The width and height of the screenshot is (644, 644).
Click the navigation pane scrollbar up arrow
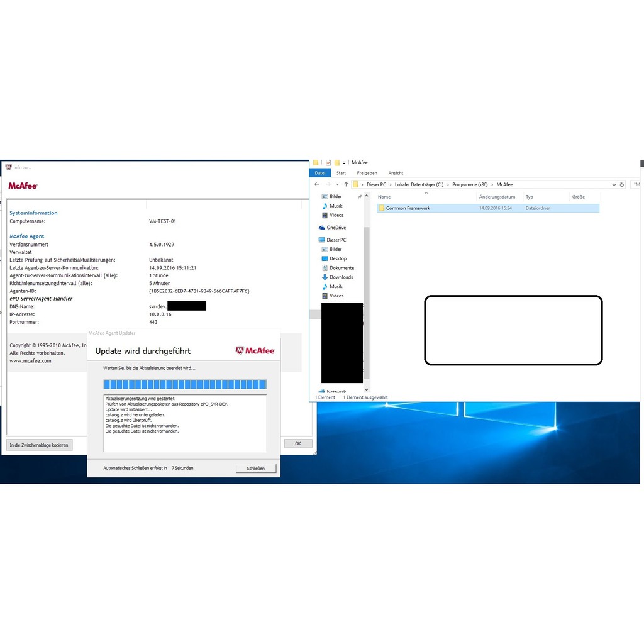pos(367,196)
